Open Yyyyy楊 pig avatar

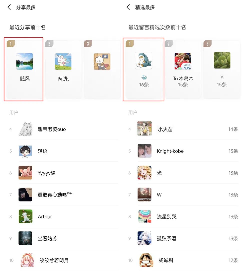pyautogui.click(x=25, y=173)
